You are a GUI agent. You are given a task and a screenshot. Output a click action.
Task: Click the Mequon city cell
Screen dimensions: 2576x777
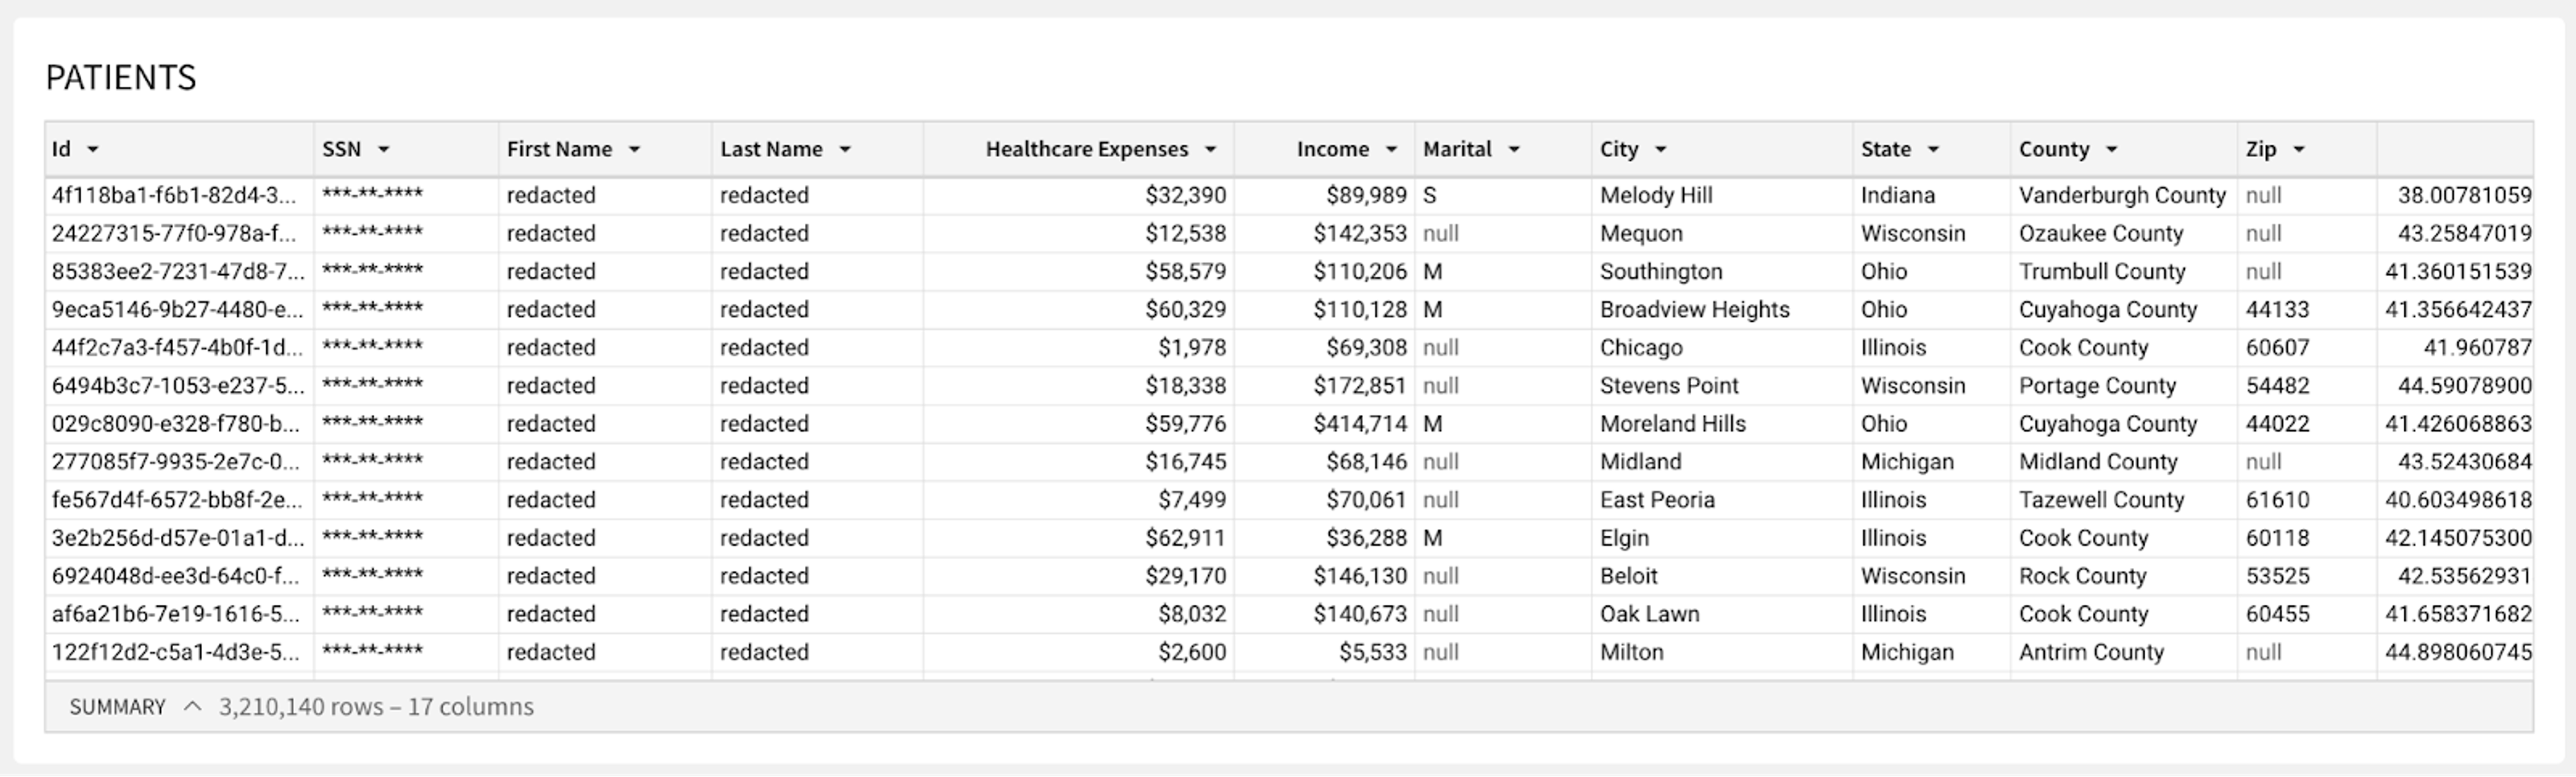coord(1722,234)
